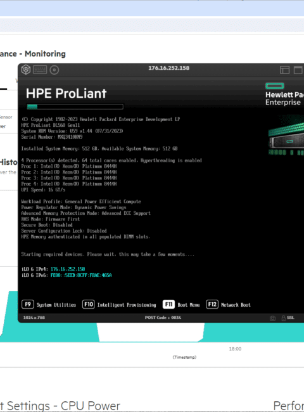This screenshot has width=304, height=412.
Task: Click the Hewlett Packard Enterprise logo
Action: [284, 94]
